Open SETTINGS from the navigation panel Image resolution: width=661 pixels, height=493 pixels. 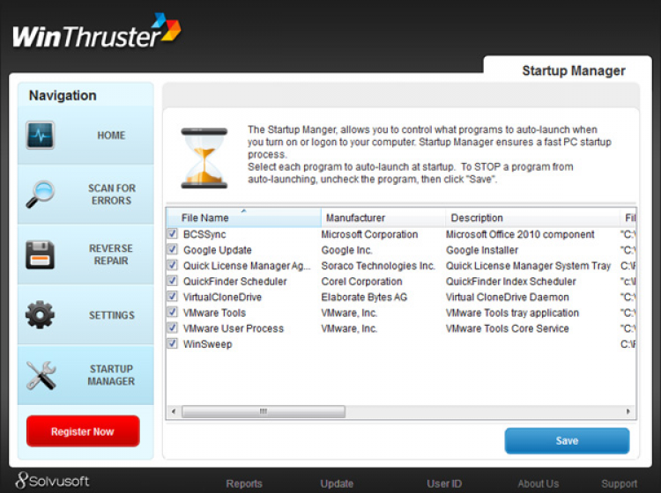coord(85,314)
